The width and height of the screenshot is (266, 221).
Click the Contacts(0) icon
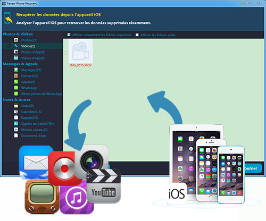click(16, 76)
